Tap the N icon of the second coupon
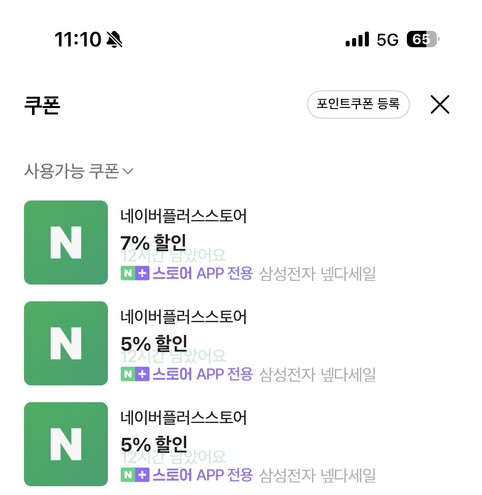 point(66,343)
